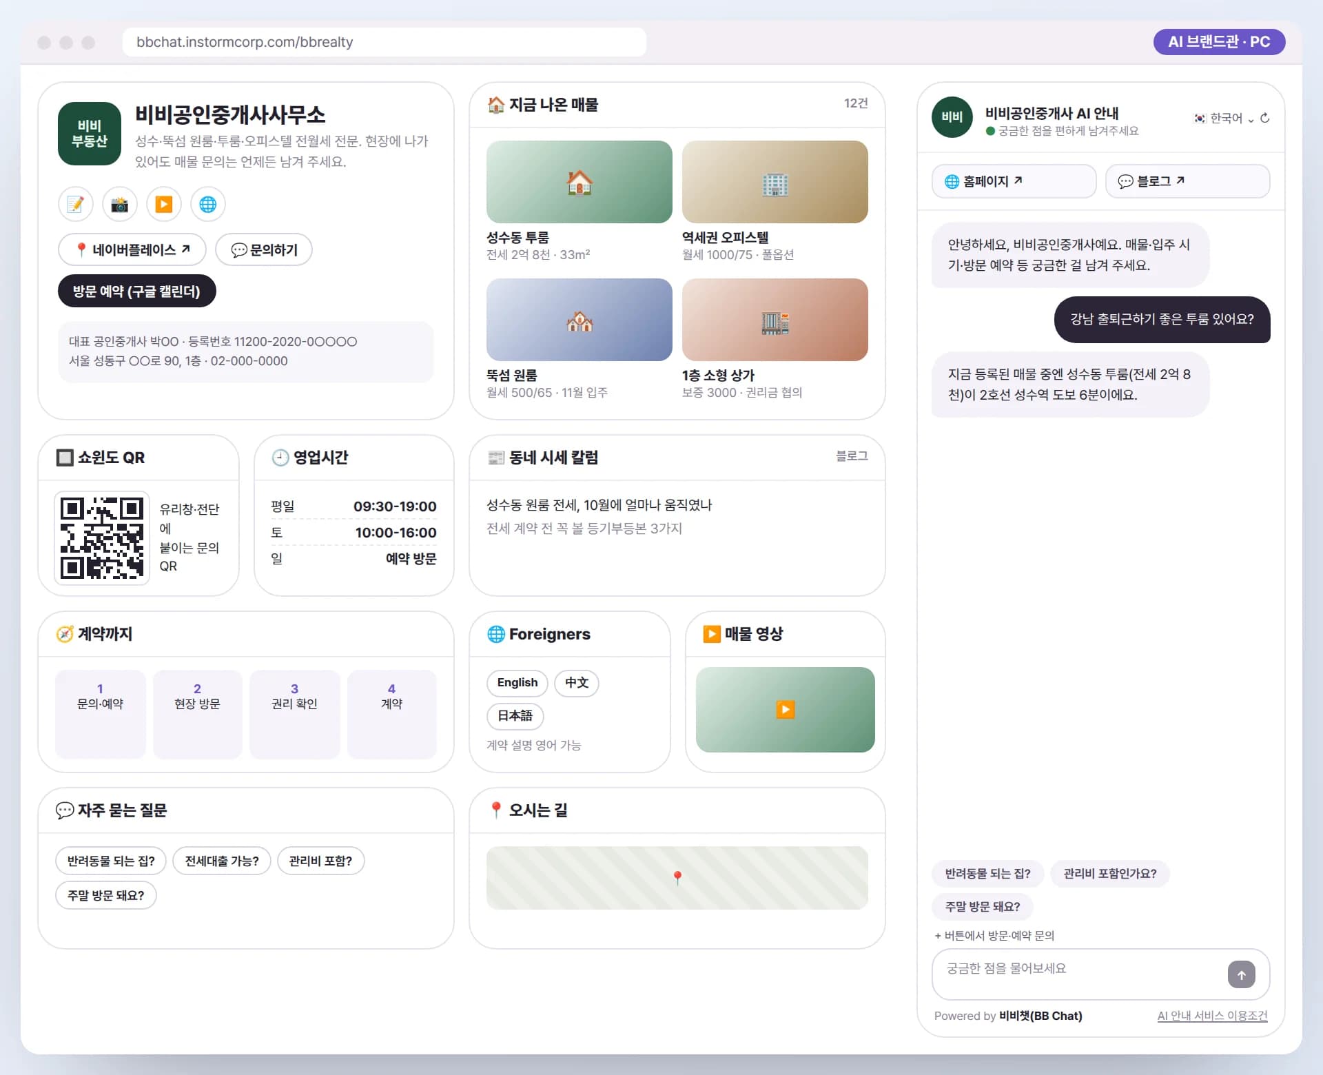Click the + 버튼에서 방문·예약 문의 hint
The height and width of the screenshot is (1075, 1323).
(994, 936)
